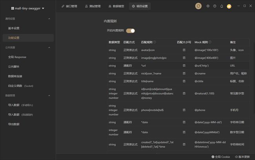Click the info icon beside Mock 规则 header

click(x=211, y=42)
